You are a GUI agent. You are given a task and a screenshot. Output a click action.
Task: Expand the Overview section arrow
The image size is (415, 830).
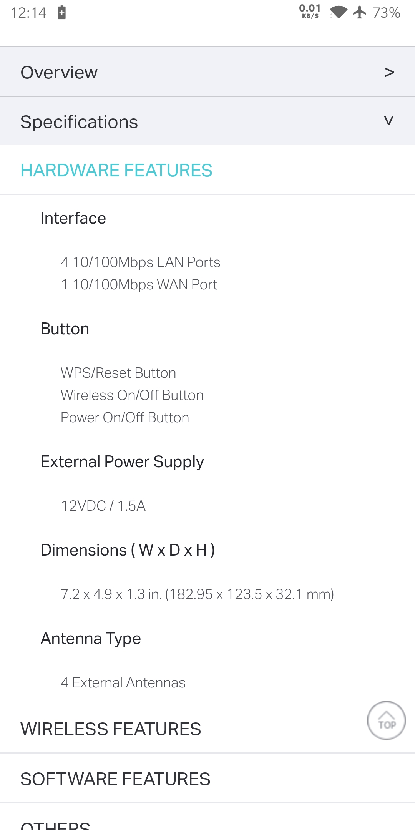tap(389, 72)
